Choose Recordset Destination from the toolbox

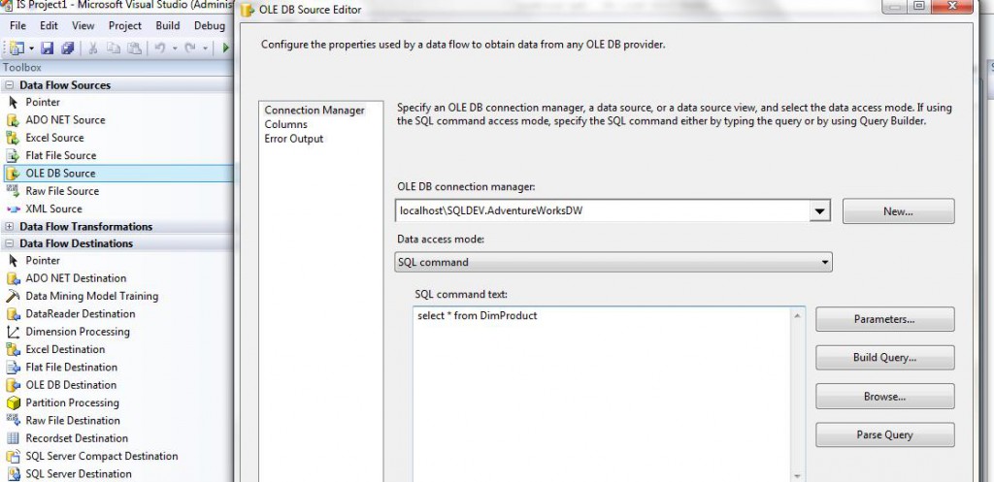(x=77, y=438)
